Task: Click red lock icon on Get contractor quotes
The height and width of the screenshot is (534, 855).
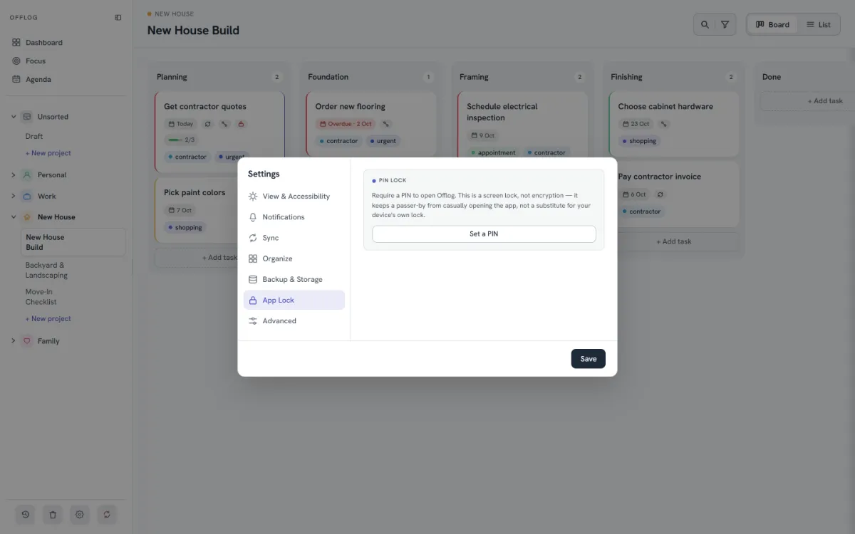Action: [x=241, y=124]
